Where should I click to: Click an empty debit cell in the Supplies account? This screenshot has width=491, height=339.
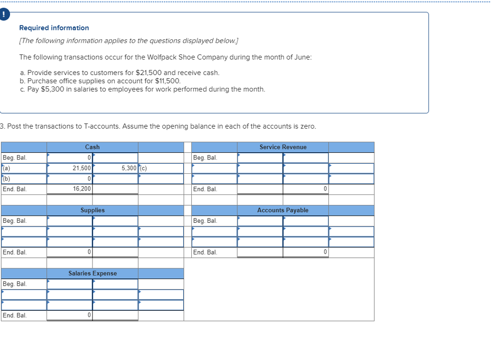[70, 231]
